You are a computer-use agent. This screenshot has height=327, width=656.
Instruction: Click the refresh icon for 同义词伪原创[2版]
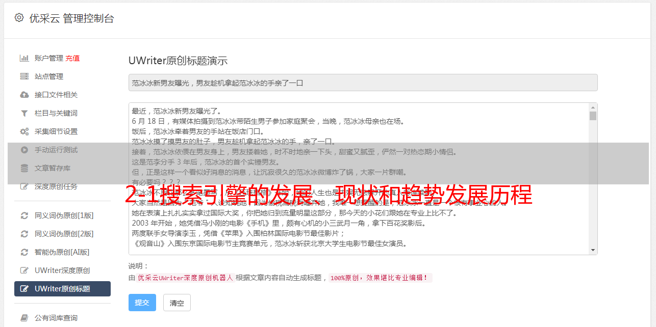point(24,234)
